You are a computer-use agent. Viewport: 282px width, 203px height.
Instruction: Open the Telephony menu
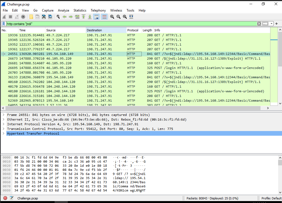[x=98, y=10]
